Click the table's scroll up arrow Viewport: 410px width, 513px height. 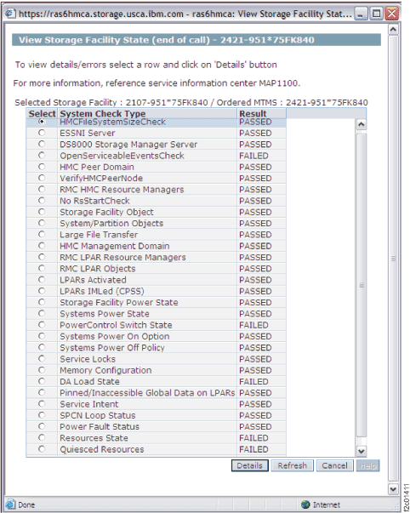click(x=361, y=124)
